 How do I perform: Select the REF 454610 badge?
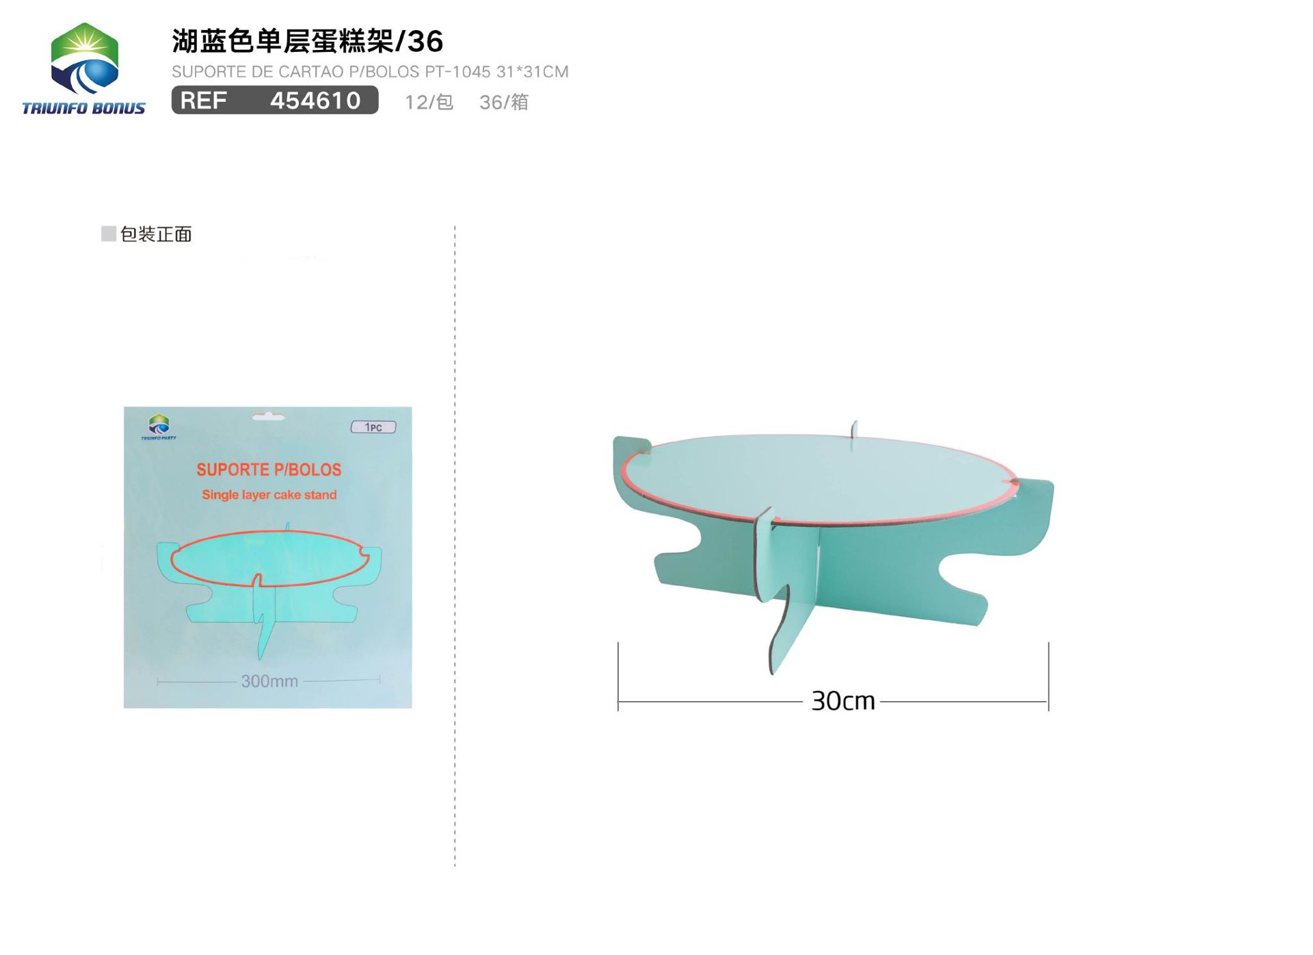(x=274, y=100)
